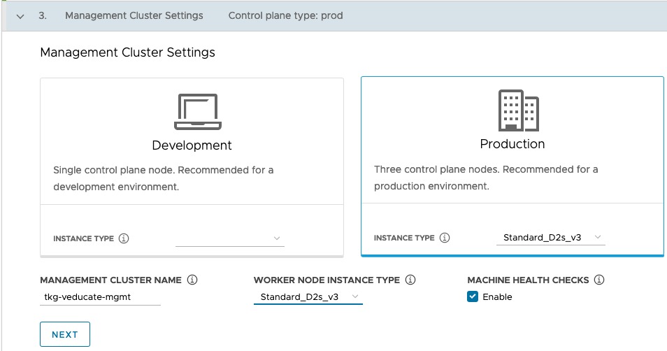The image size is (667, 351).
Task: Show info for Worker Node Instance Type
Action: pos(410,280)
